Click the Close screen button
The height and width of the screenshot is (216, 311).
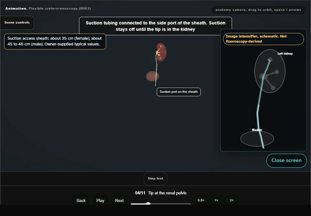click(286, 160)
